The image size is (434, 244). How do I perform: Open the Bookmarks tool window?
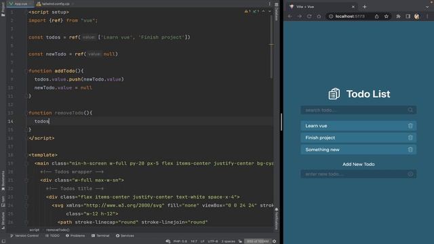[x=3, y=181]
